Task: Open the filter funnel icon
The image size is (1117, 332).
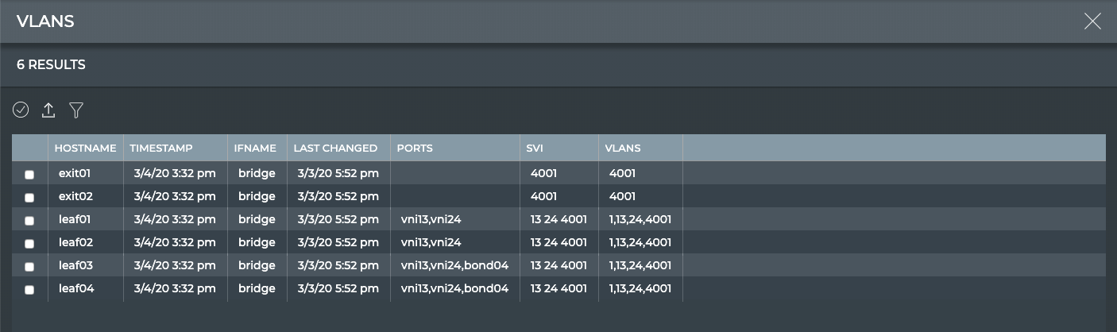Action: click(76, 110)
